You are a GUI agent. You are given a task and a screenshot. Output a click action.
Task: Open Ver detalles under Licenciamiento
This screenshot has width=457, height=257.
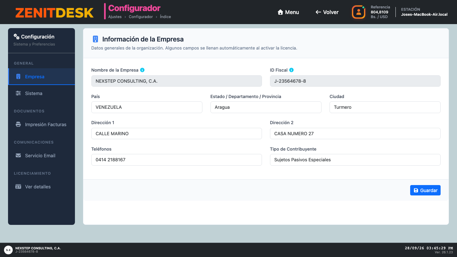click(x=41, y=187)
